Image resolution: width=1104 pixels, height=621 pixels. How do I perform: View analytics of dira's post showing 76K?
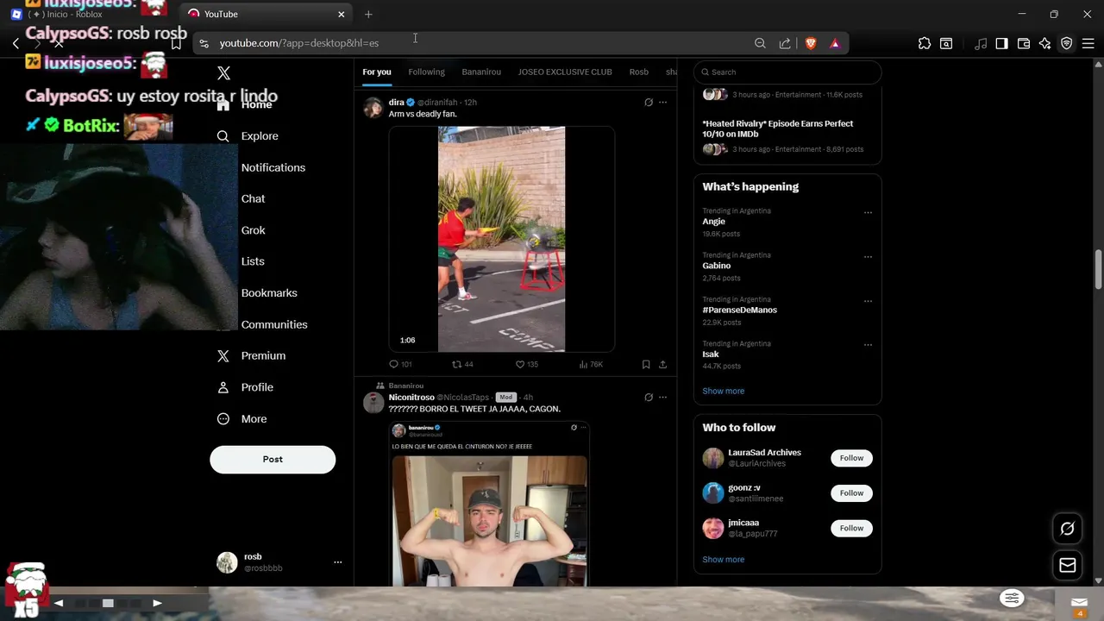pos(591,365)
